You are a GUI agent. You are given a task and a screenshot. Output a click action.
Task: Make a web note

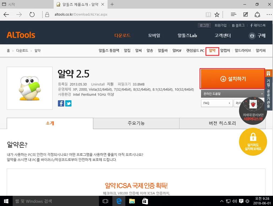pos(246,15)
